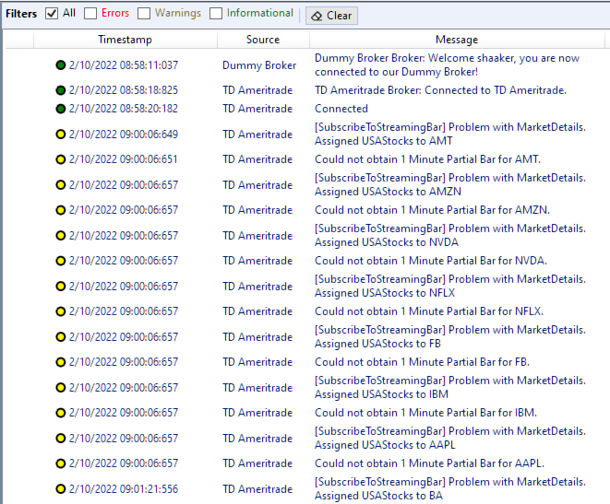Select 'Assigned USAStocks to AMZN' message
This screenshot has height=504, width=610.
[x=450, y=184]
